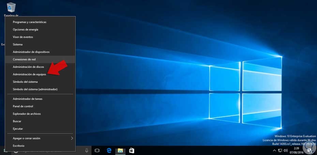Viewport: 317px width, 155px height.
Task: Launch Símbolo del sistema
Action: tap(40, 82)
